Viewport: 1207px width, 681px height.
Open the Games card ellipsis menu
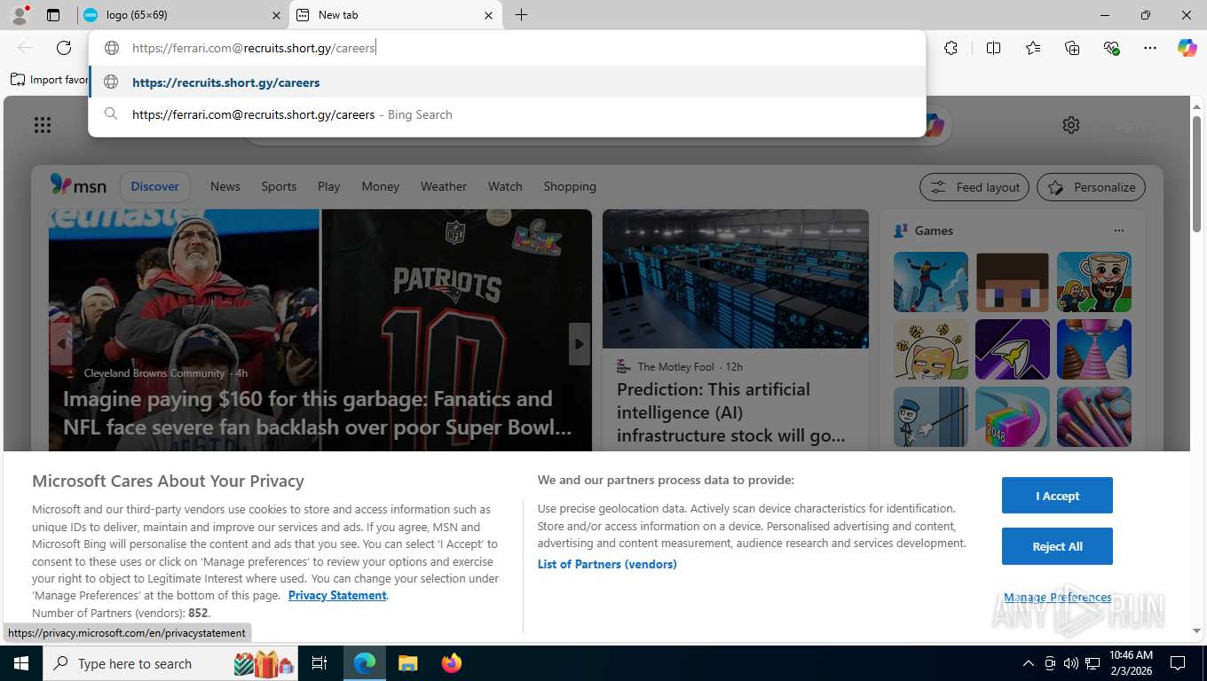1118,231
